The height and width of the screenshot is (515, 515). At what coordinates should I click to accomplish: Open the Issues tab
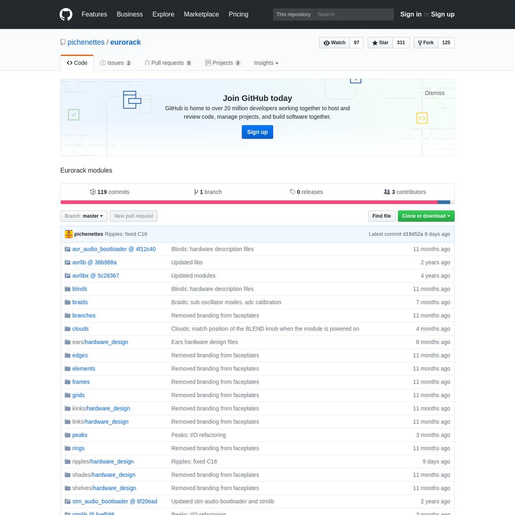click(x=115, y=63)
